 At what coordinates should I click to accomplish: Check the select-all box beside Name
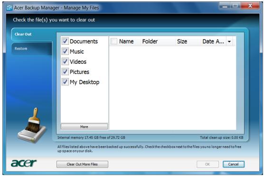click(x=114, y=41)
